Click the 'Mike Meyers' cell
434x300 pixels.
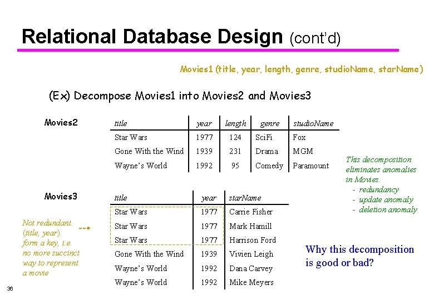pyautogui.click(x=251, y=282)
